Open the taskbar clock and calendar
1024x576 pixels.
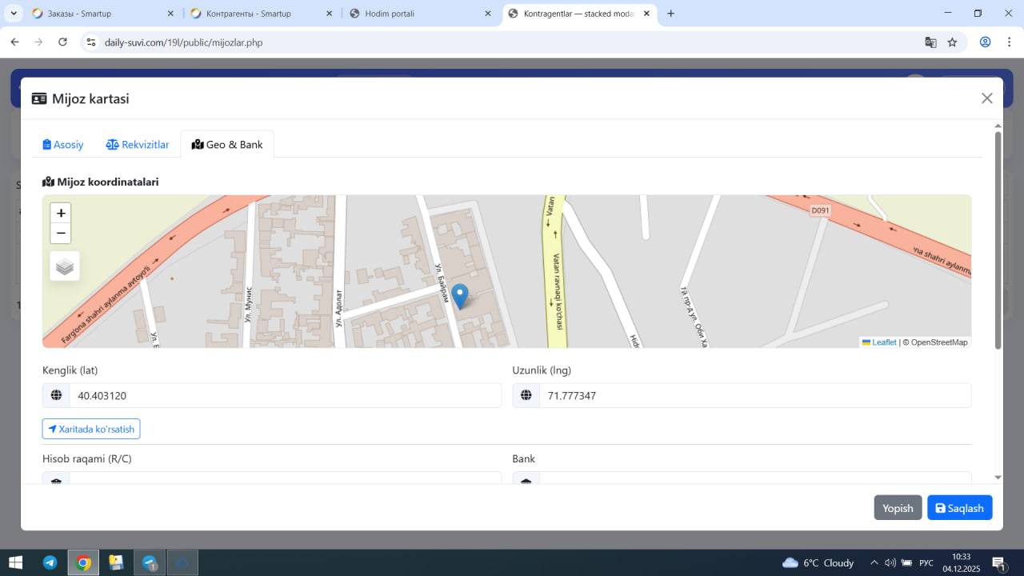tap(961, 562)
